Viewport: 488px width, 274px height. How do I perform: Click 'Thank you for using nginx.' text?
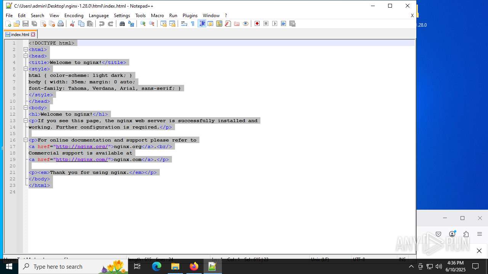click(x=89, y=172)
